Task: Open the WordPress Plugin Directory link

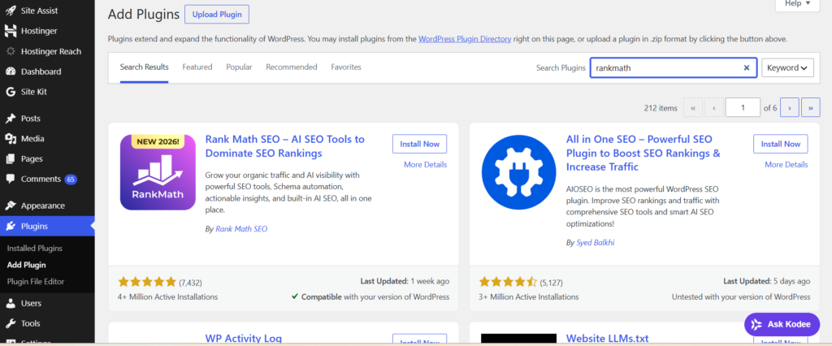Action: click(x=465, y=39)
